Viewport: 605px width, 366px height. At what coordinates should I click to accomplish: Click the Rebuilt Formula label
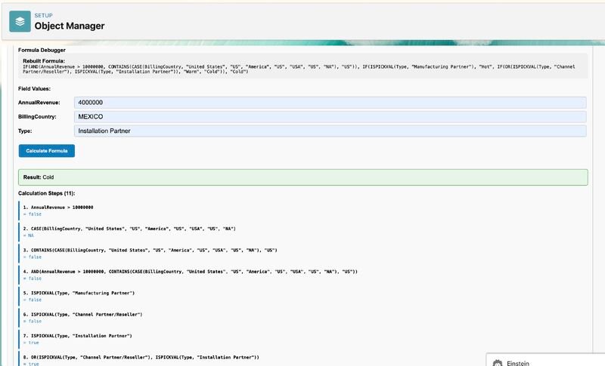click(x=44, y=61)
